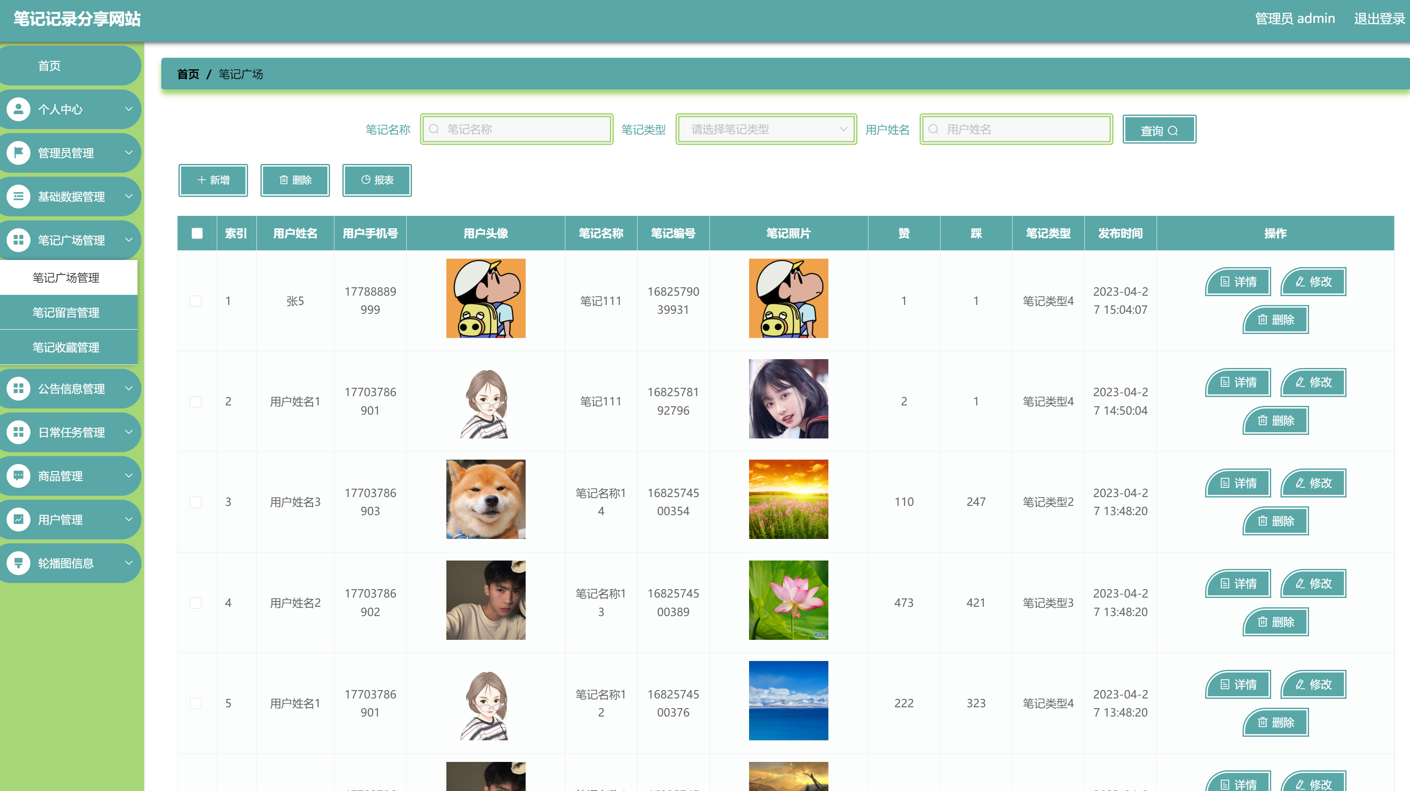Click the 公告信息管理 grid icon
The width and height of the screenshot is (1410, 791).
[x=19, y=389]
